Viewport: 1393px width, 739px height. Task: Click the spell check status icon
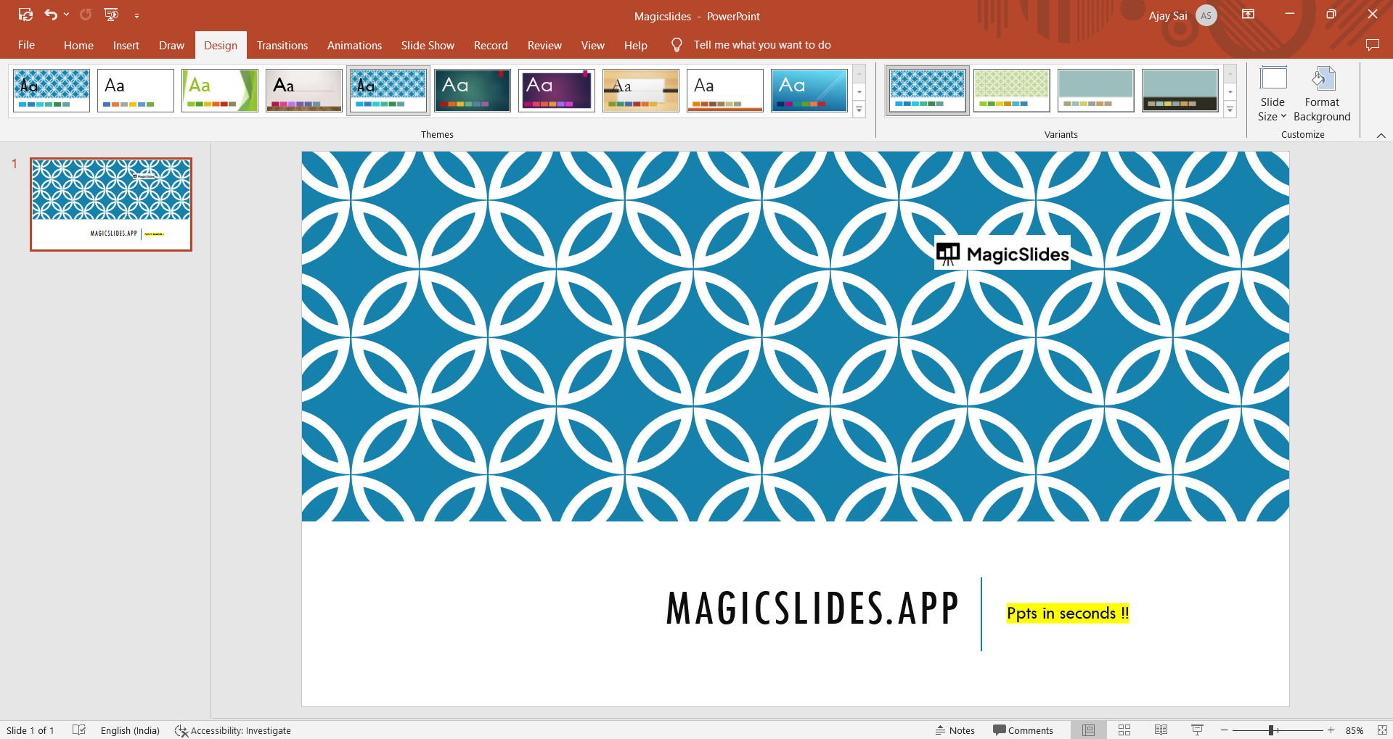tap(79, 730)
